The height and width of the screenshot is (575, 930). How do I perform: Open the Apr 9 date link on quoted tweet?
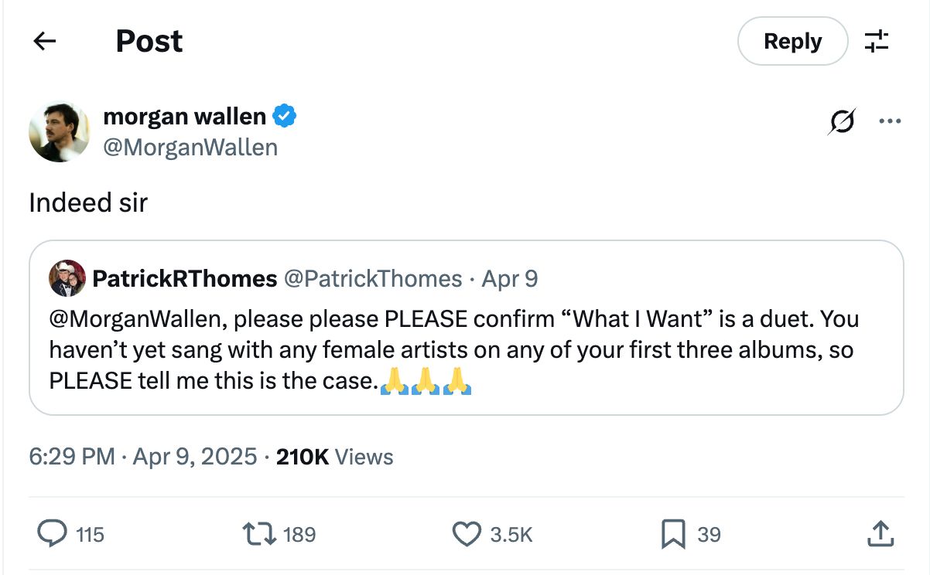[x=510, y=279]
